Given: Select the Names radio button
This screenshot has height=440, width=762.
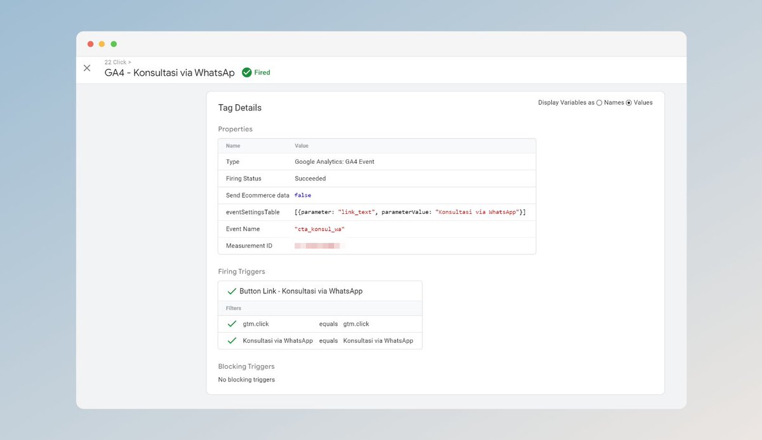Looking at the screenshot, I should [599, 103].
